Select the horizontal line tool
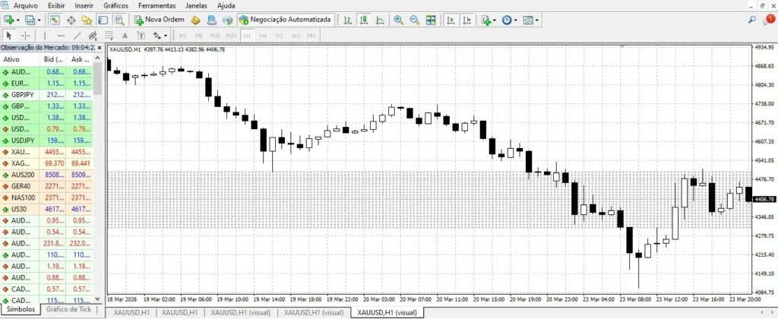This screenshot has width=778, height=319. point(61,35)
